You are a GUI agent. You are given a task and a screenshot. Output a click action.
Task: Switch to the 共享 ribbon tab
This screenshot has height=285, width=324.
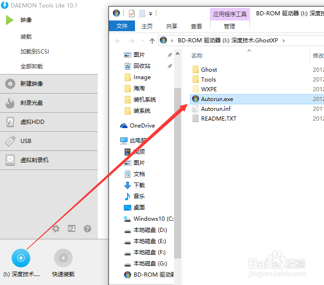(x=172, y=26)
